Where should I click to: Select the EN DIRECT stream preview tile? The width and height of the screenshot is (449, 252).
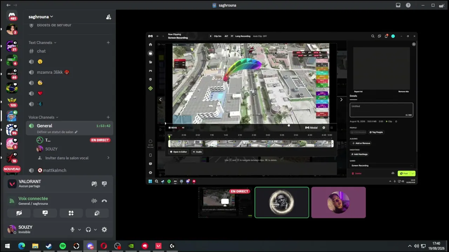225,202
